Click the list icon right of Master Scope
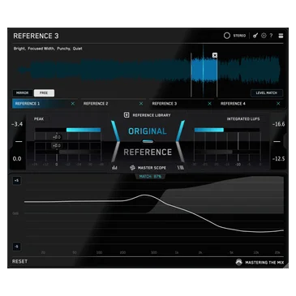The image size is (296, 296). point(181,168)
